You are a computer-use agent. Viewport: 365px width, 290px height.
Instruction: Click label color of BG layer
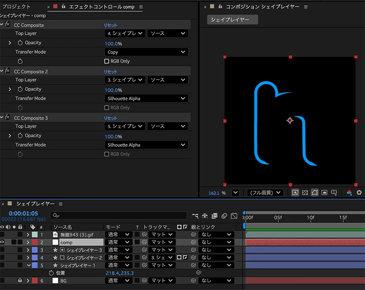(x=35, y=280)
